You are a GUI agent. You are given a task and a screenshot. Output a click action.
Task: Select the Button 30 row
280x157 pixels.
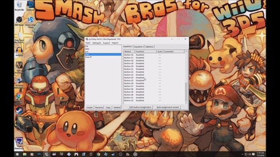(x=154, y=95)
